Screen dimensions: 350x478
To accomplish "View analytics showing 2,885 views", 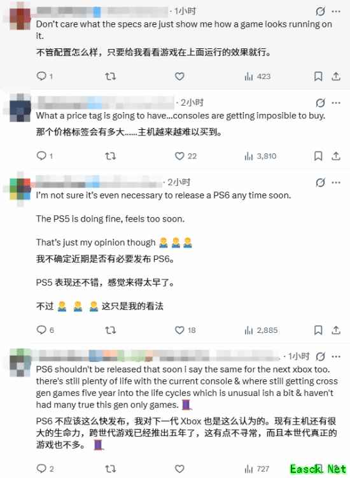I will [x=261, y=330].
